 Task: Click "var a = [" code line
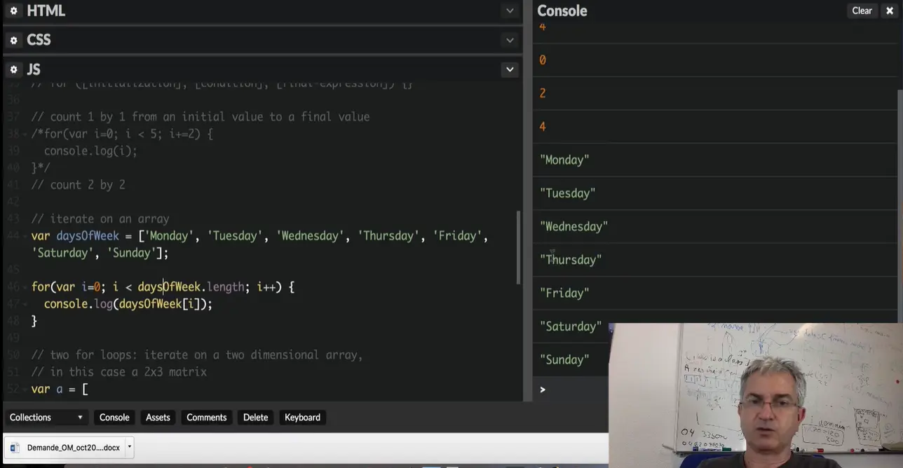click(60, 389)
